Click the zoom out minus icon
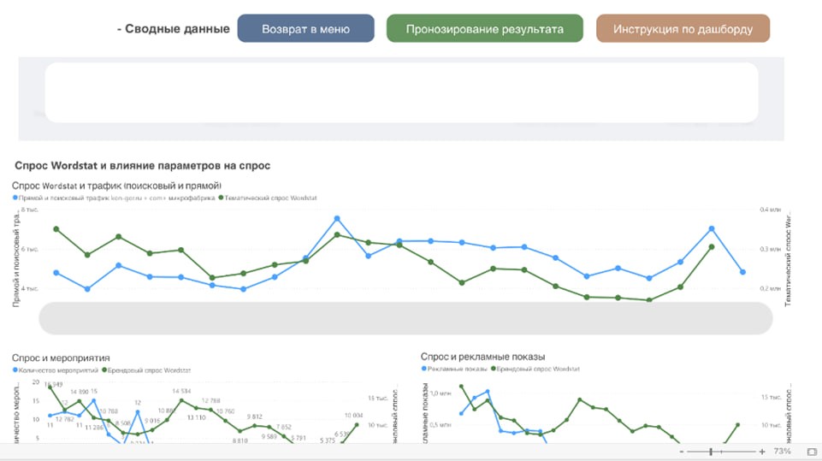 (682, 452)
